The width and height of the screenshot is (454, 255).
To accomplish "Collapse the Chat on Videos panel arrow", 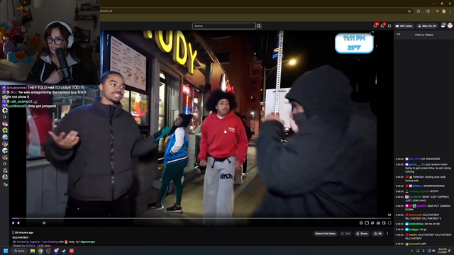I will click(x=399, y=35).
